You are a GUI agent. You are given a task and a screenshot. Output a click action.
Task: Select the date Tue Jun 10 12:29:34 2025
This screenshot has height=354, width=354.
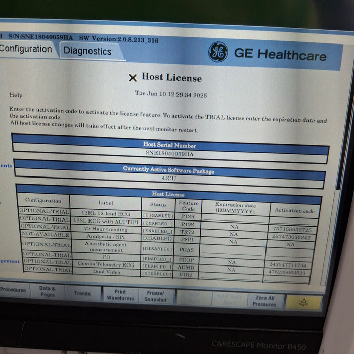(171, 94)
